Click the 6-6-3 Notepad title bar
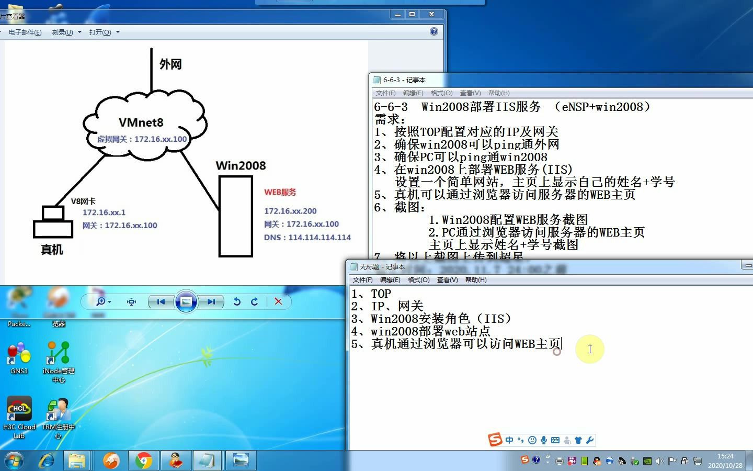 coord(562,80)
